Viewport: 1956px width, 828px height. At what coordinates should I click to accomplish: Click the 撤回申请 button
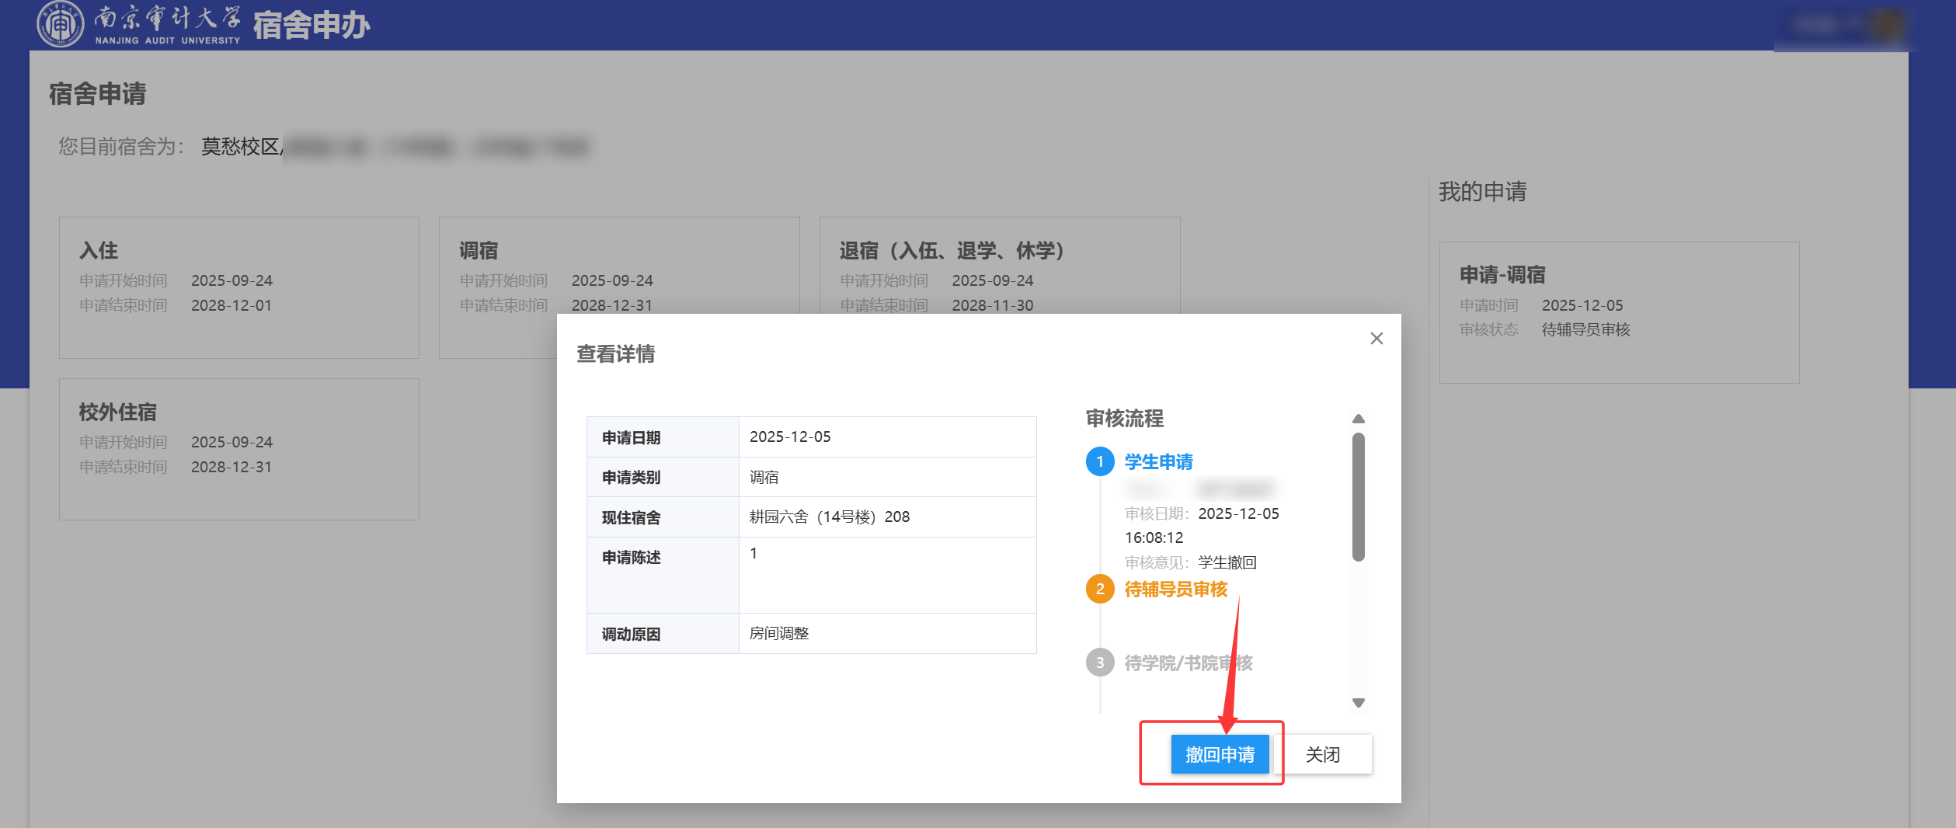pyautogui.click(x=1219, y=754)
